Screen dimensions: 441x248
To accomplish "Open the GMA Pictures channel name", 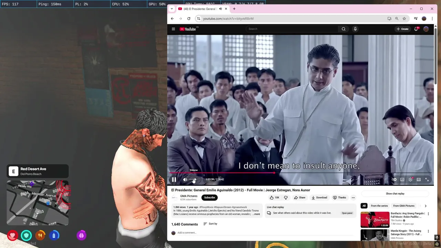I will (189, 196).
